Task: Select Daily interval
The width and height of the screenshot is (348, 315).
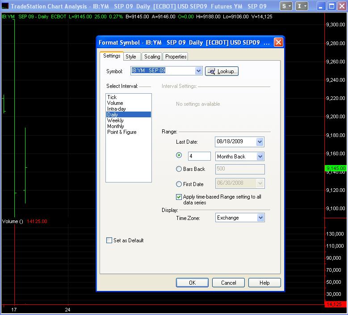Action: [x=128, y=114]
